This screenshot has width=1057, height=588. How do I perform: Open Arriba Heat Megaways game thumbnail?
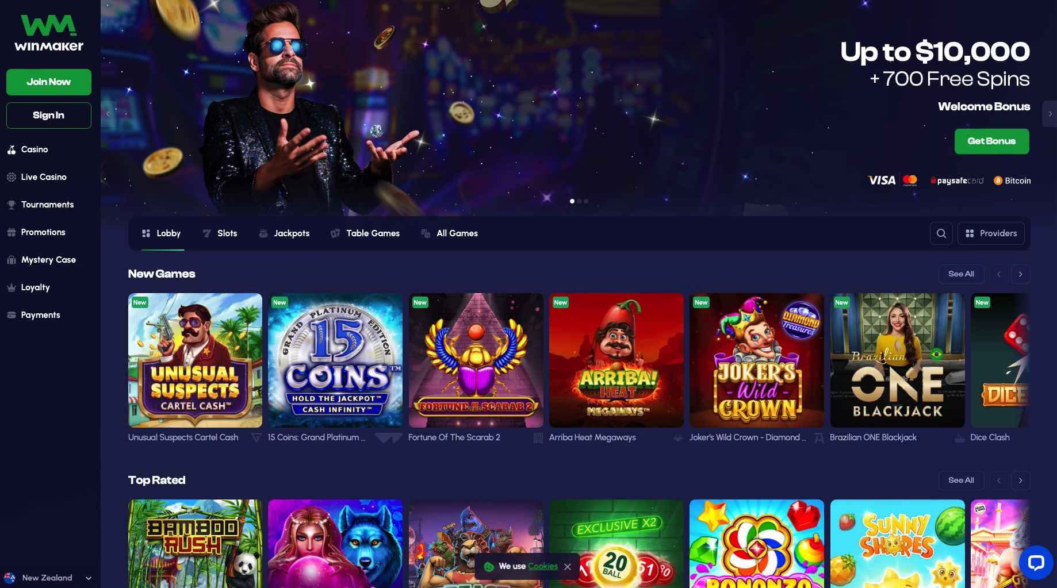[616, 360]
